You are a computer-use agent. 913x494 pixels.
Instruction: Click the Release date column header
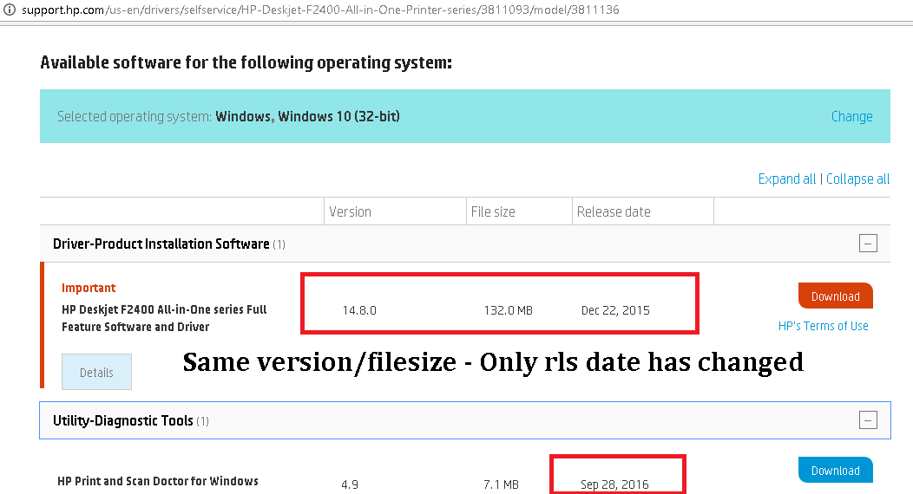tap(614, 211)
